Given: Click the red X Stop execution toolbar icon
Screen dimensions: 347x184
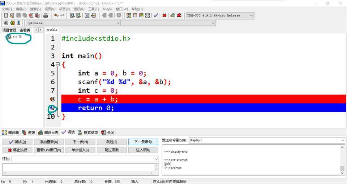Looking at the screenshot, I should (x=164, y=15).
